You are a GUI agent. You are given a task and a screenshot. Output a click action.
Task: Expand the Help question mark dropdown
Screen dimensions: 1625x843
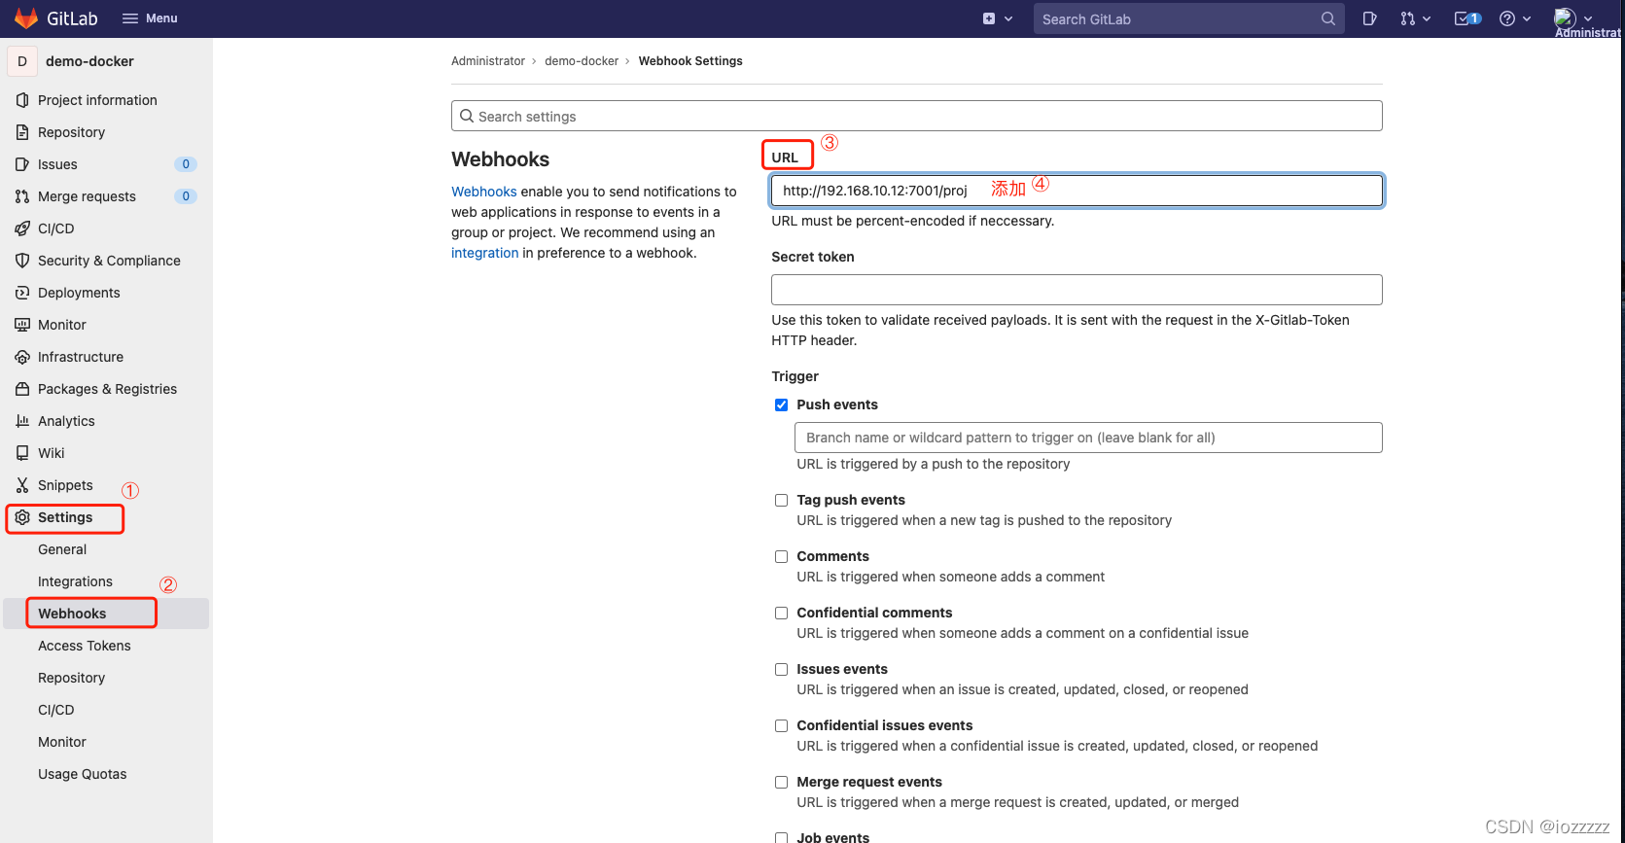tap(1515, 18)
